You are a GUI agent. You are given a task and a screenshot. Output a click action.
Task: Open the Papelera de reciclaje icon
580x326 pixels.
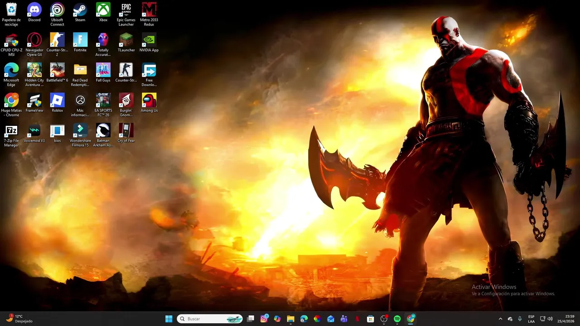[11, 14]
